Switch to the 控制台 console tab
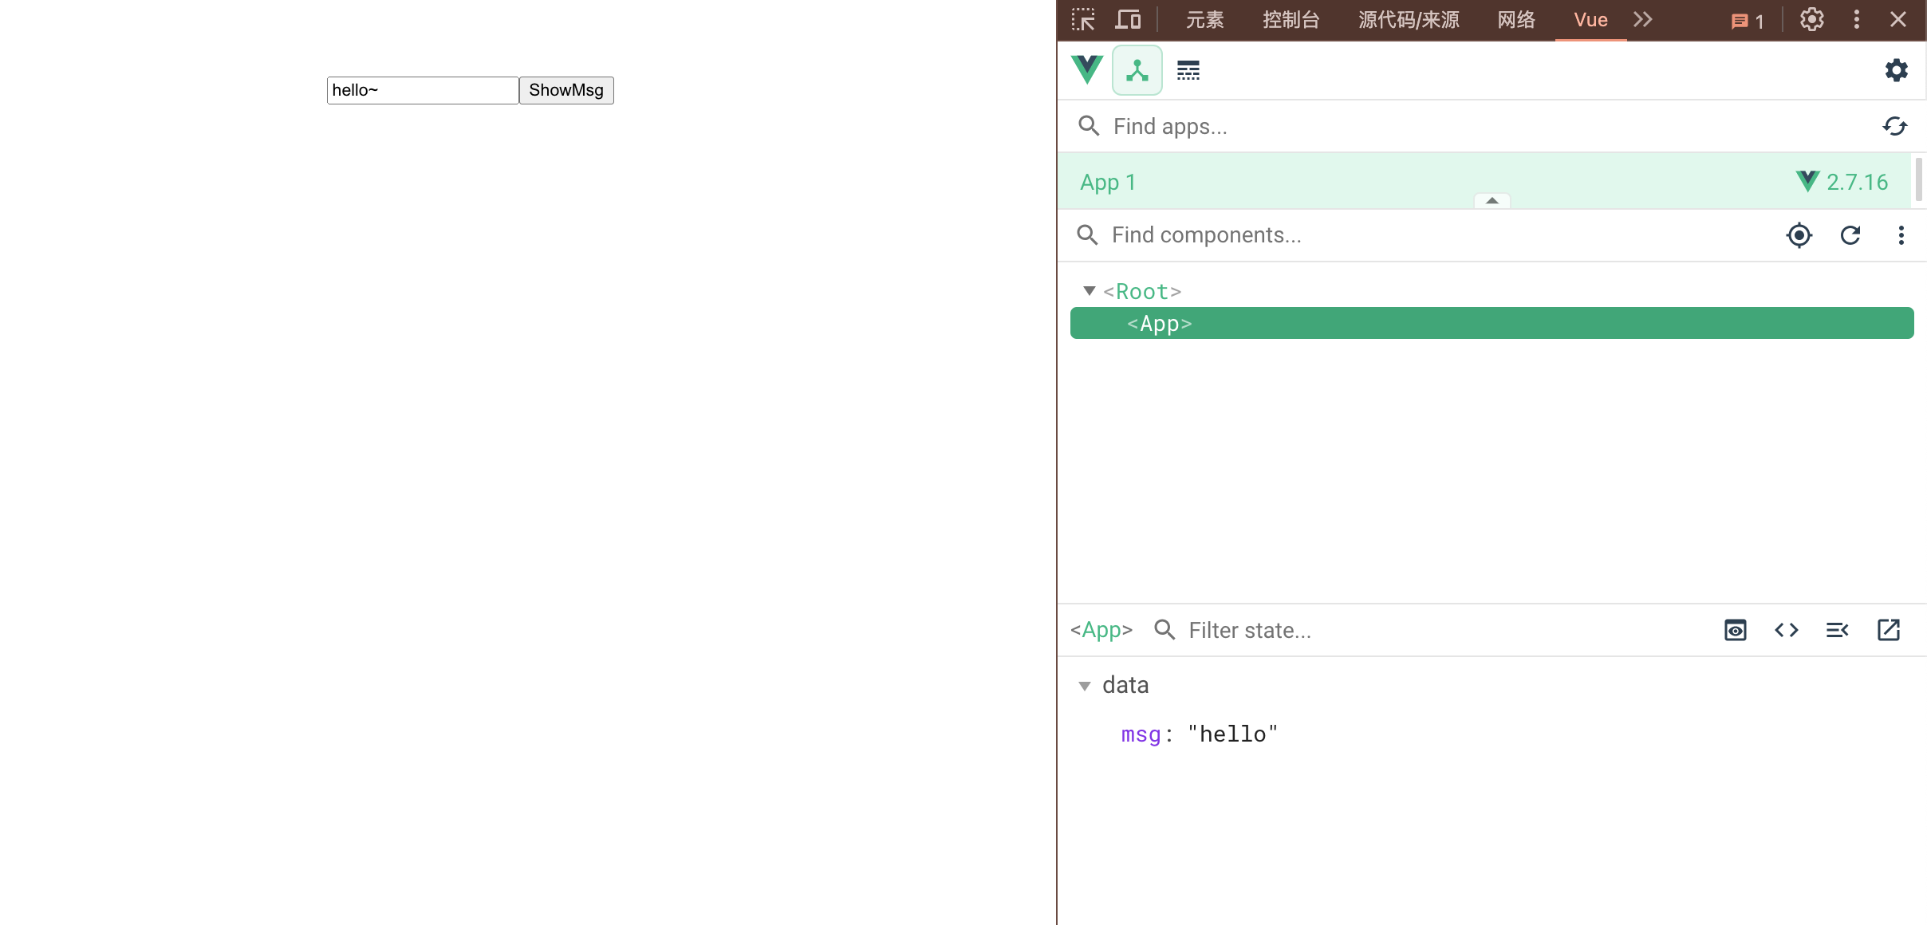Image resolution: width=1927 pixels, height=925 pixels. click(1291, 19)
